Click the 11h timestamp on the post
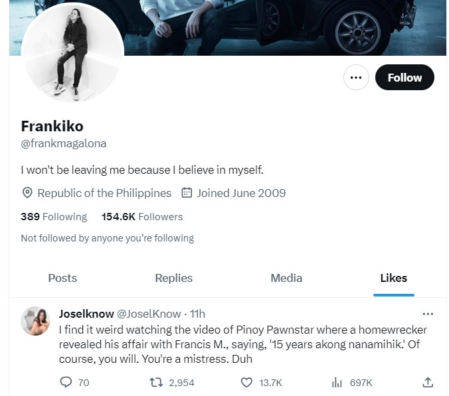449x396 pixels. (x=198, y=314)
